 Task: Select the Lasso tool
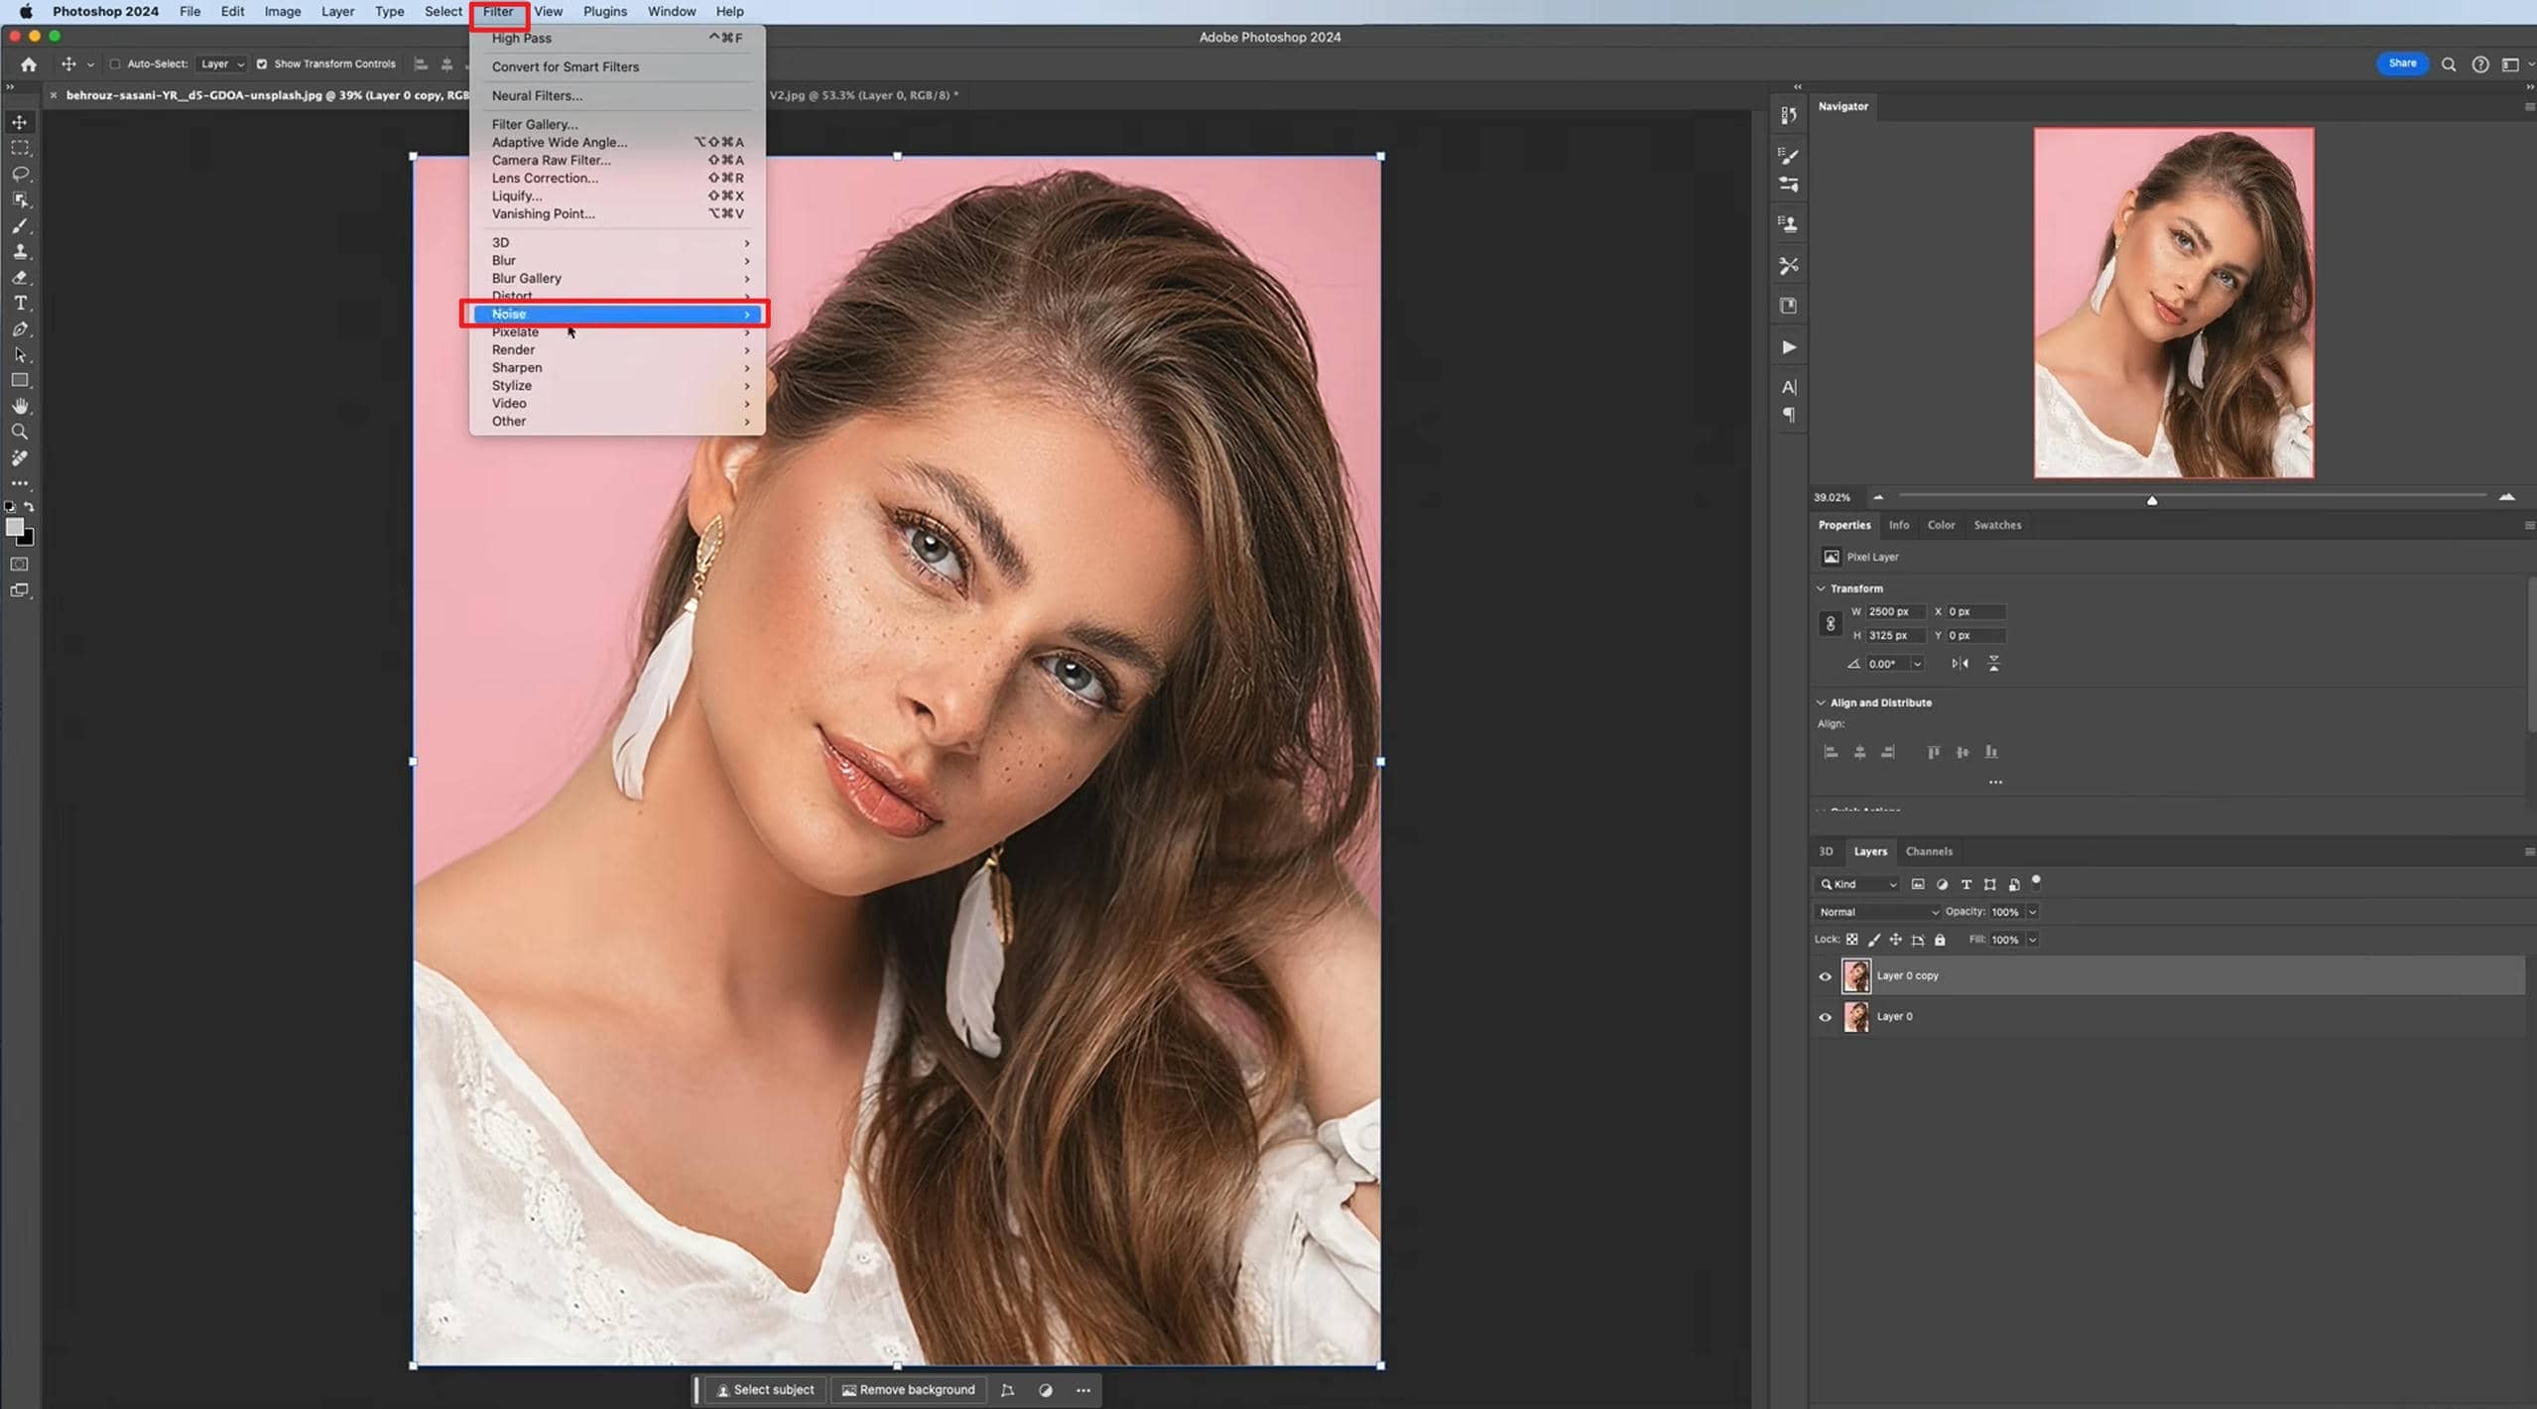(20, 174)
